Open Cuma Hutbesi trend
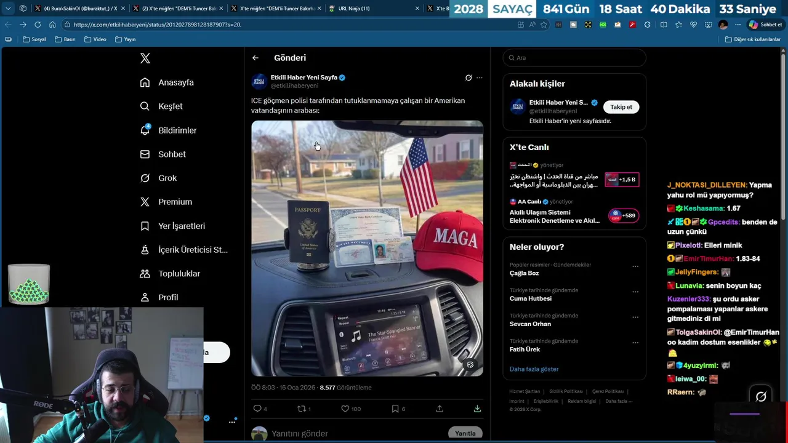788x443 pixels. [x=531, y=298]
